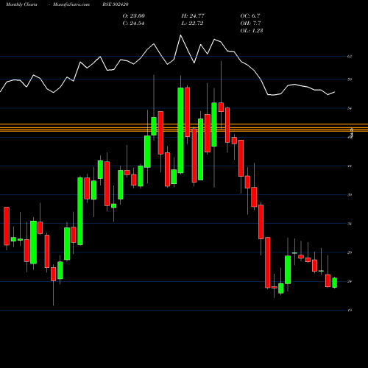Click the 19 price axis label
368x368 pixels.
point(350,311)
